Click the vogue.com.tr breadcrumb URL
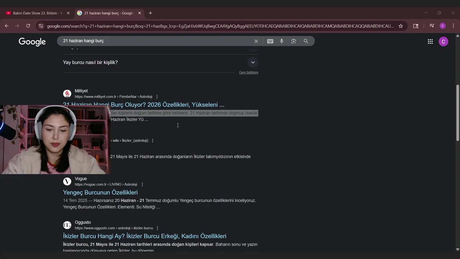Viewport: 460px width, 259px height. (106, 185)
